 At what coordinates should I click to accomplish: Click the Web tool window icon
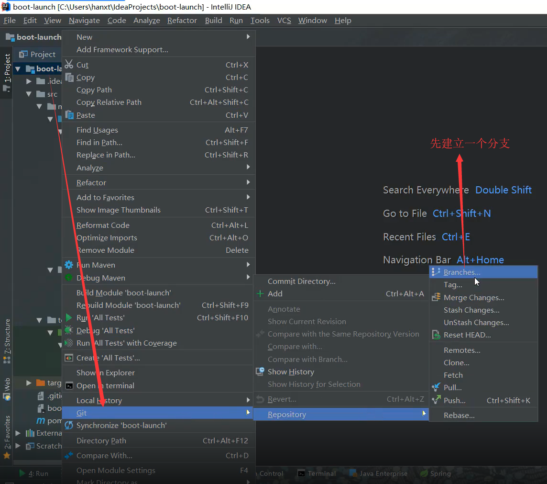7,397
